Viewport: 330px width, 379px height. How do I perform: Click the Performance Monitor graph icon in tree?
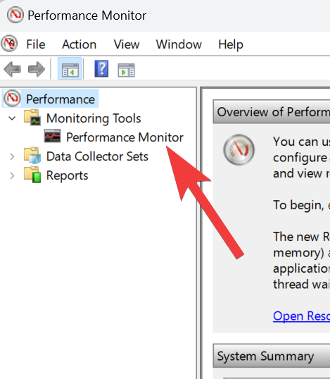(52, 136)
